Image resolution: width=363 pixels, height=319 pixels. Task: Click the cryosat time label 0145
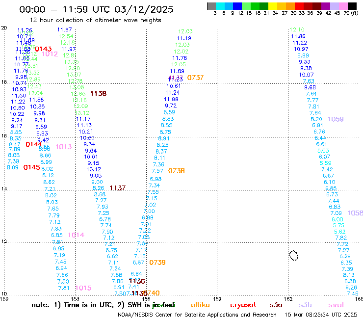[32, 167]
